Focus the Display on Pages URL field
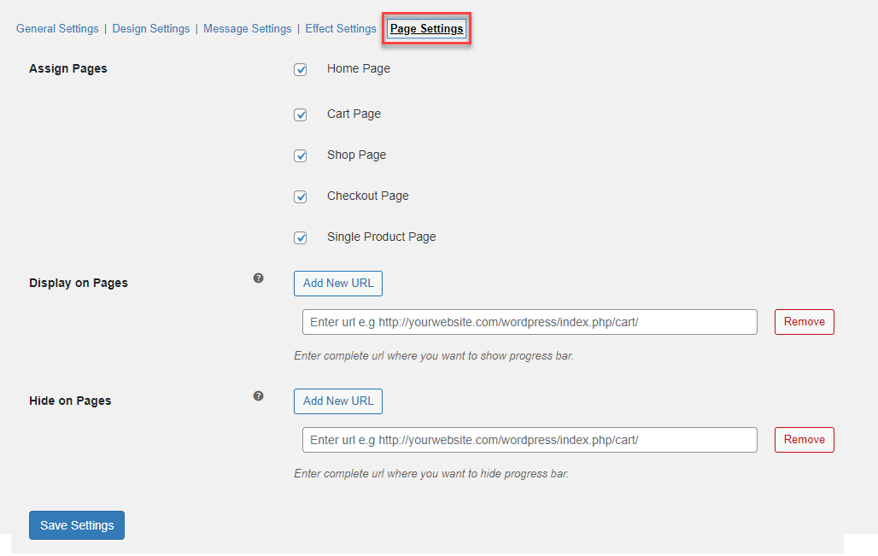This screenshot has width=878, height=556. click(x=530, y=322)
